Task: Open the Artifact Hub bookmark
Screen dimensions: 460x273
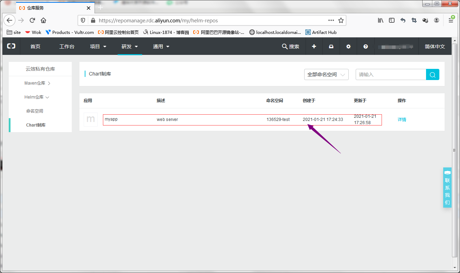Action: 321,32
